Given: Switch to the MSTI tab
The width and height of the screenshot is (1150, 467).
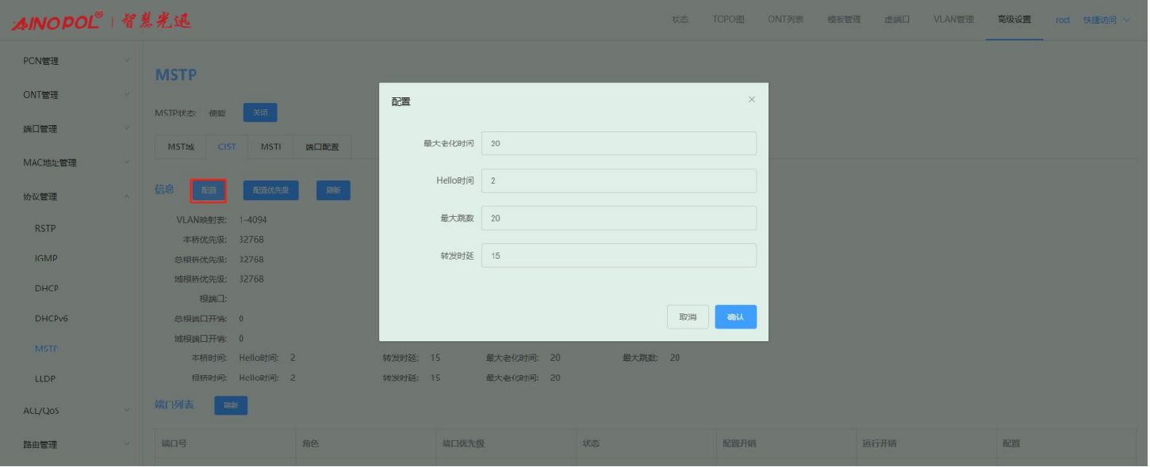Looking at the screenshot, I should pyautogui.click(x=270, y=146).
